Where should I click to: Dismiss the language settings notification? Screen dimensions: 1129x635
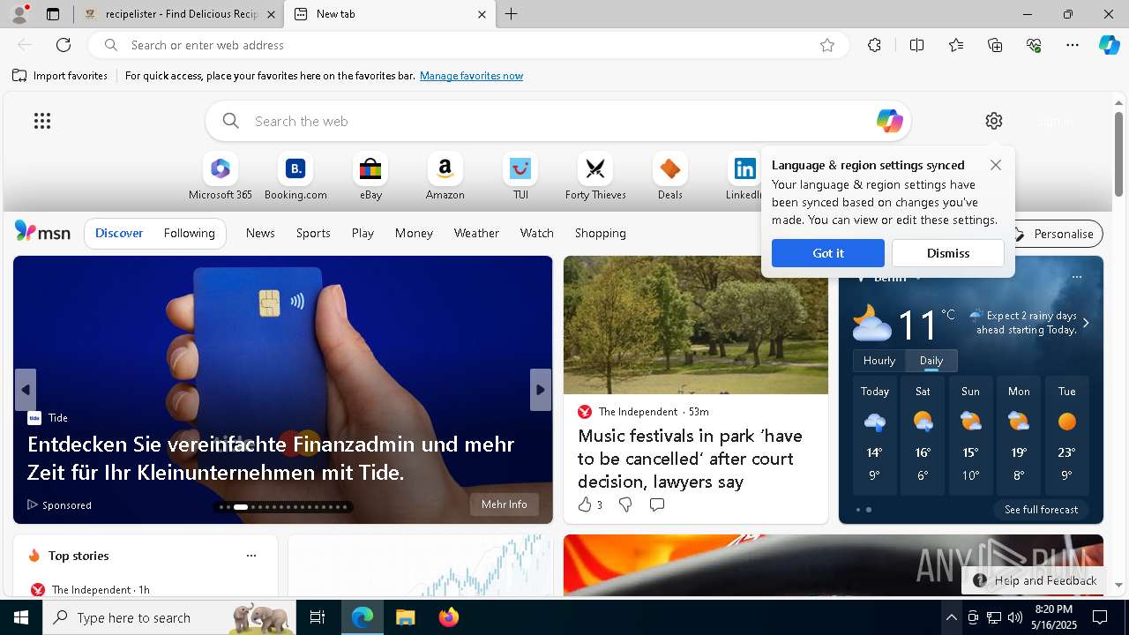tap(948, 253)
